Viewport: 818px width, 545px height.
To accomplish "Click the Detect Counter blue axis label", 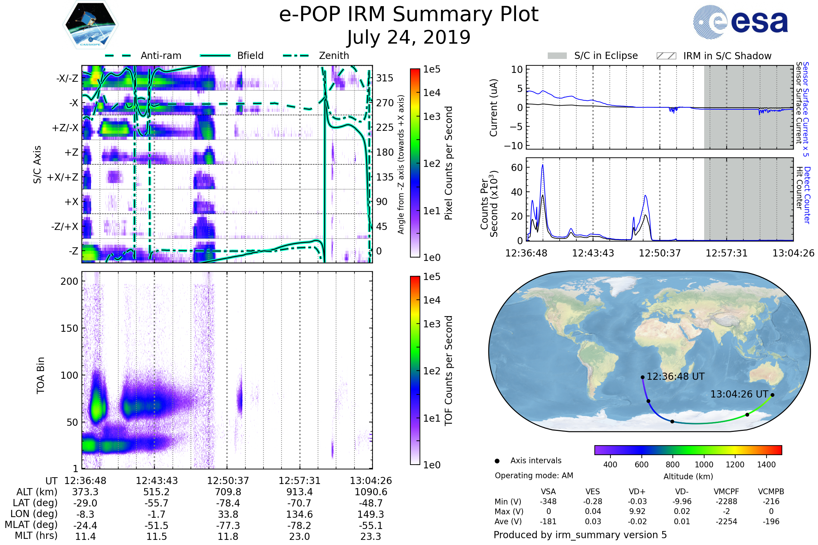I will click(807, 195).
